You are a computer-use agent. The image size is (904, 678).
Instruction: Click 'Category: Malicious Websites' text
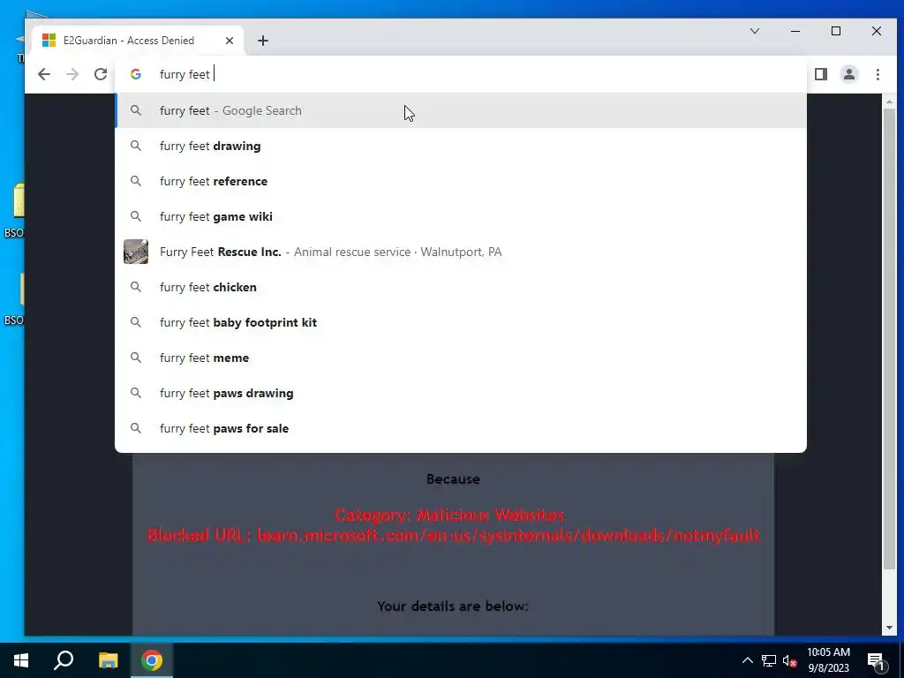coord(449,515)
